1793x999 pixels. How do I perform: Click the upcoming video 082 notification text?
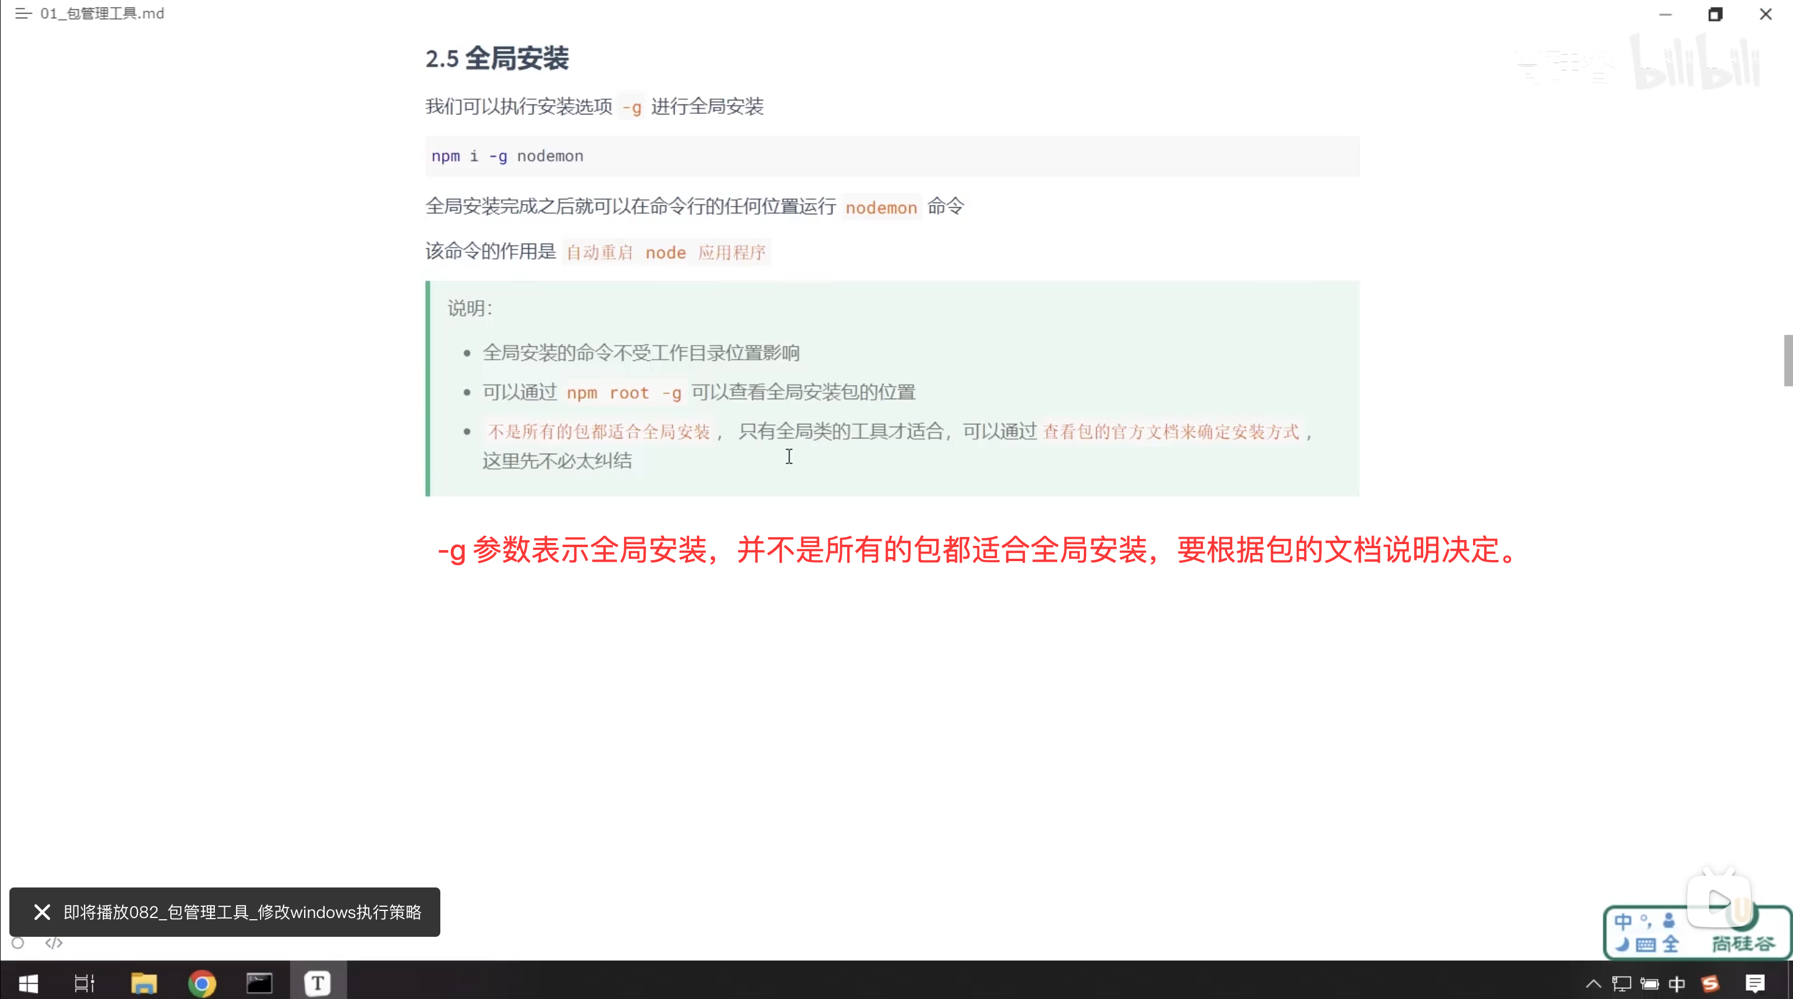click(242, 912)
